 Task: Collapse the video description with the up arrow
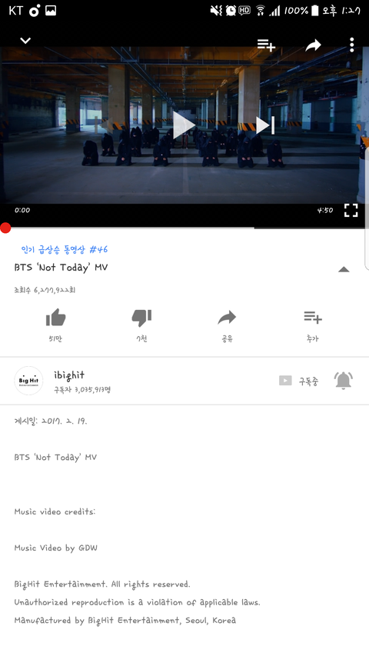point(344,269)
